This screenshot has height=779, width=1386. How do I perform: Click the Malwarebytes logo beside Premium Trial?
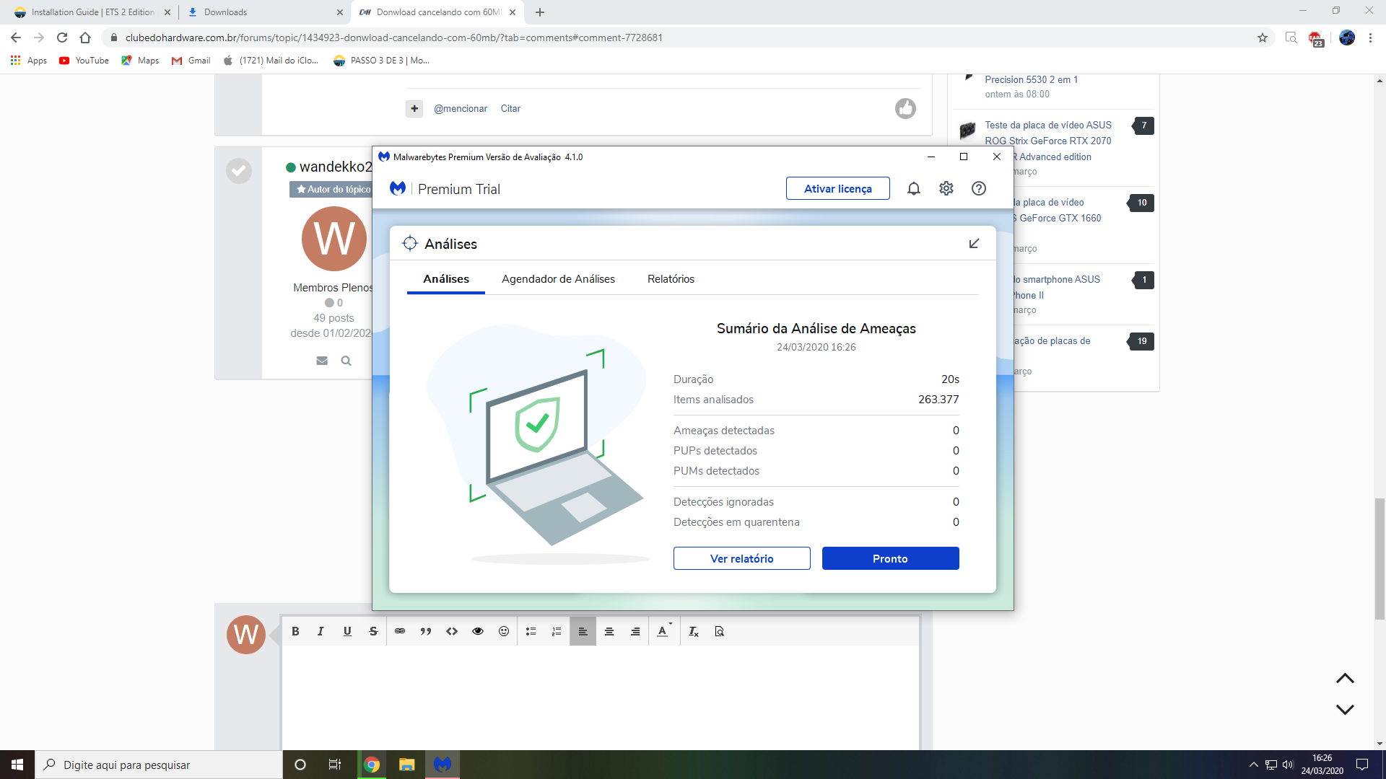[398, 188]
